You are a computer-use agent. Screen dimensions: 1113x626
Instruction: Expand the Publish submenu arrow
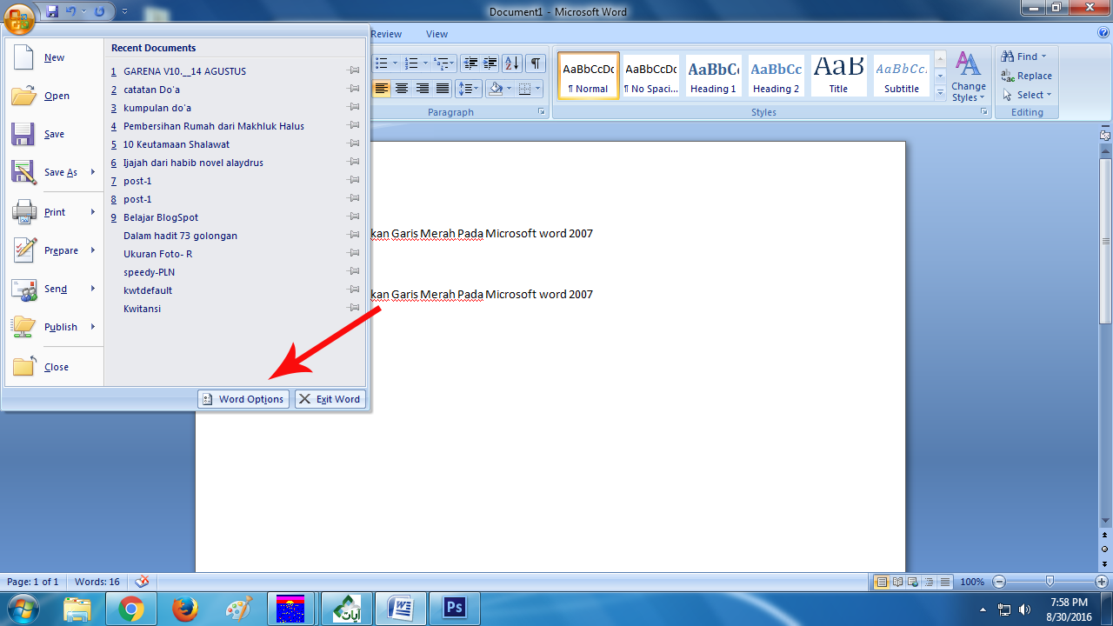93,327
